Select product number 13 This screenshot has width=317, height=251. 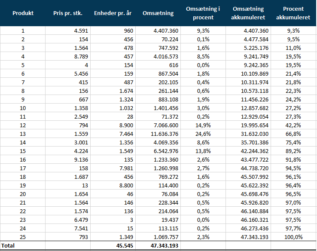pos(23,134)
